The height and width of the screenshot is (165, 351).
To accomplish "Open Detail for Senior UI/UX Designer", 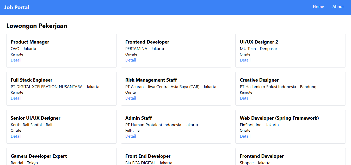I will pos(16,136).
